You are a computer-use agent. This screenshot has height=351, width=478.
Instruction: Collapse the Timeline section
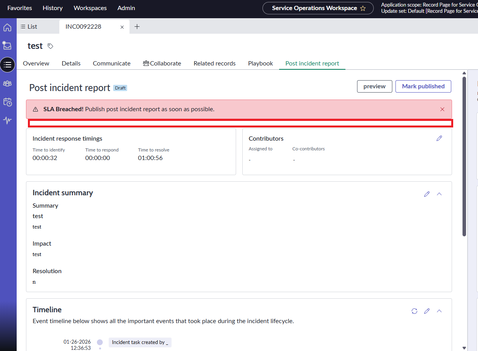point(439,311)
